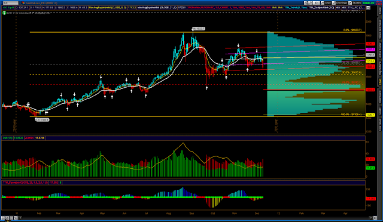The height and width of the screenshot is (222, 383).
Task: Click the green info icon on the chart
Action: [x=4, y=13]
